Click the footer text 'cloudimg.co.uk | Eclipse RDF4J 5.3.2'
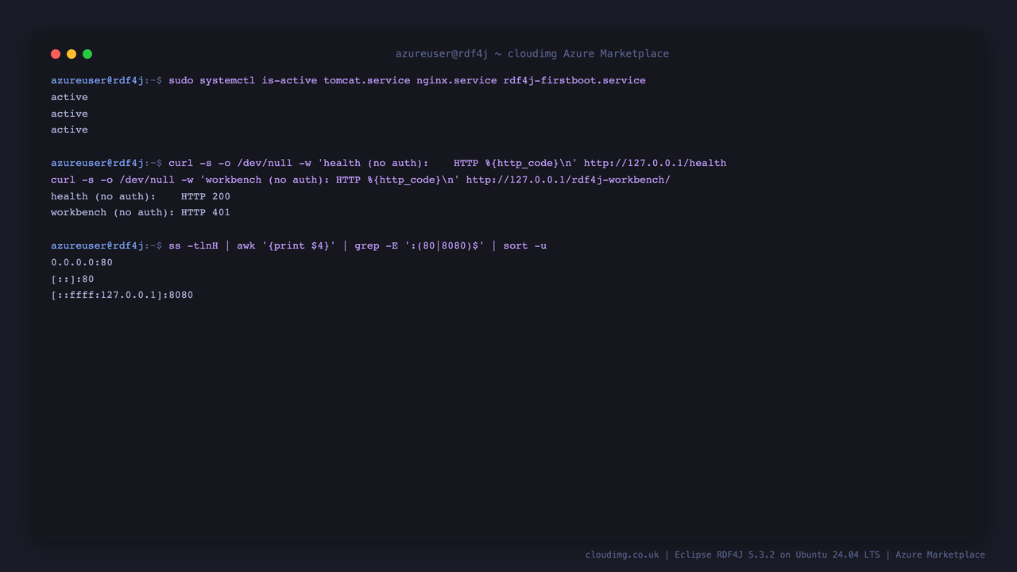 pyautogui.click(x=680, y=555)
